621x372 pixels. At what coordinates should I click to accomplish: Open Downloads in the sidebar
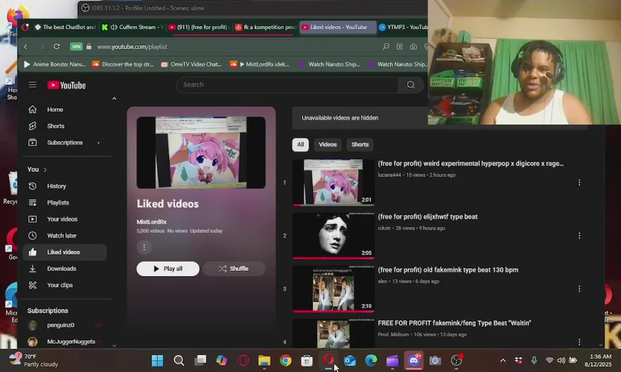(65, 269)
